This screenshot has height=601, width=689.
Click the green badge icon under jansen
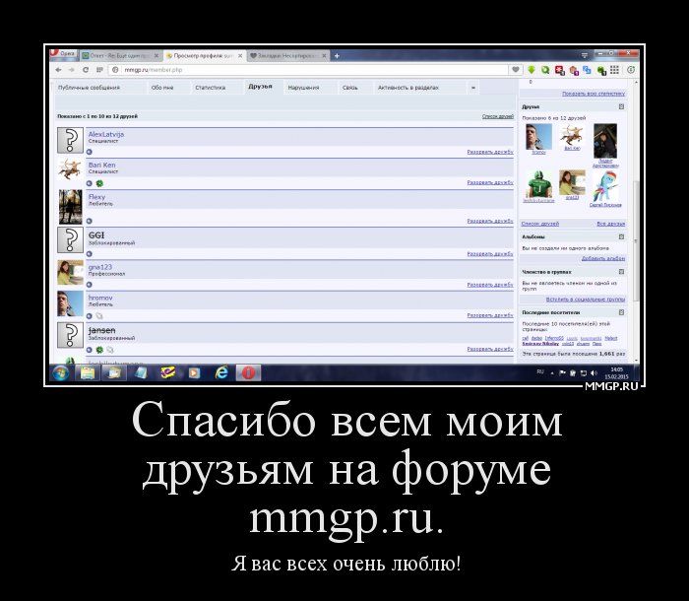point(99,350)
